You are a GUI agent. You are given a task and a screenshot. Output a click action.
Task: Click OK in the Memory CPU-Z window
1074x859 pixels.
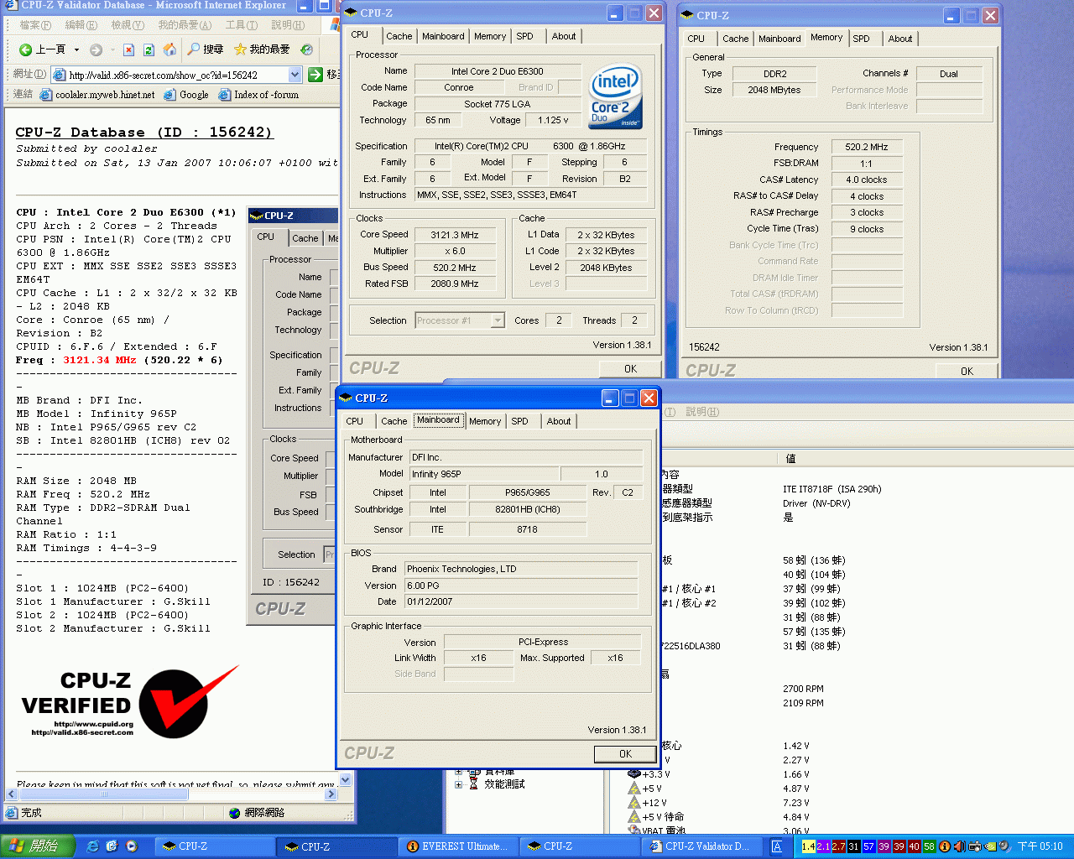(x=967, y=371)
